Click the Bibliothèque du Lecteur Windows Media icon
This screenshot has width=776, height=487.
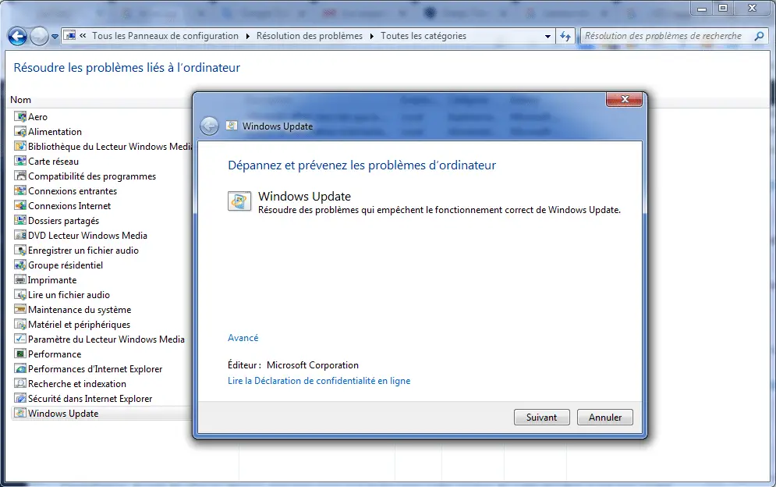[x=20, y=147]
